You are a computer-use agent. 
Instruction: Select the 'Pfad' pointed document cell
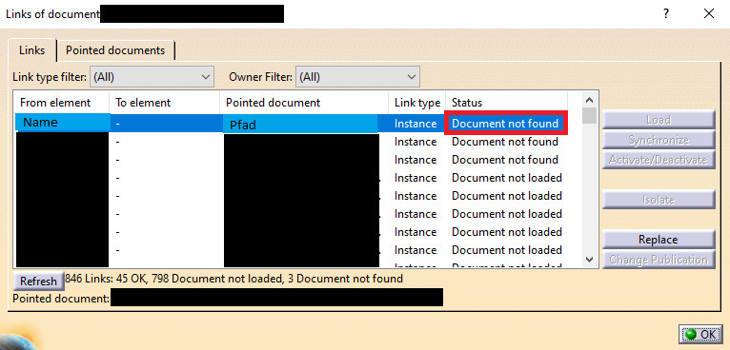(300, 124)
